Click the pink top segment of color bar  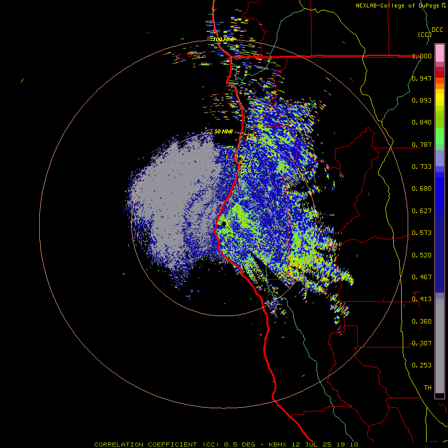440,53
